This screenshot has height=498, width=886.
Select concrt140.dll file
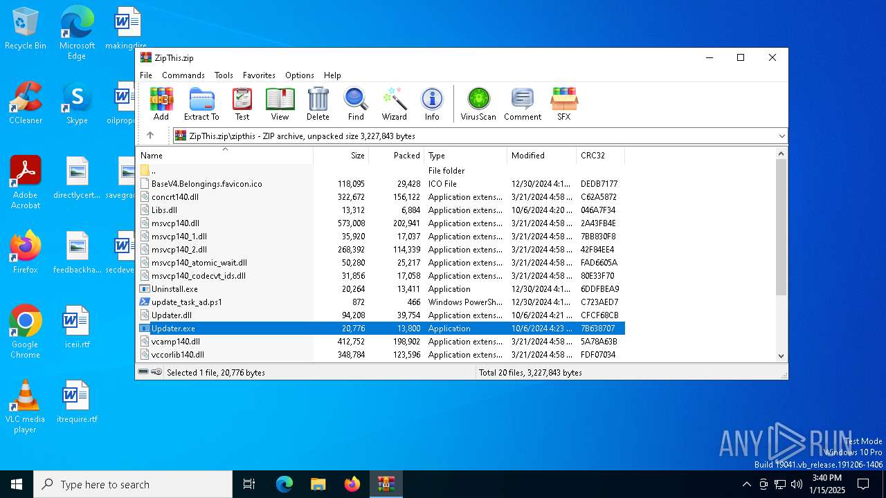pos(381,197)
